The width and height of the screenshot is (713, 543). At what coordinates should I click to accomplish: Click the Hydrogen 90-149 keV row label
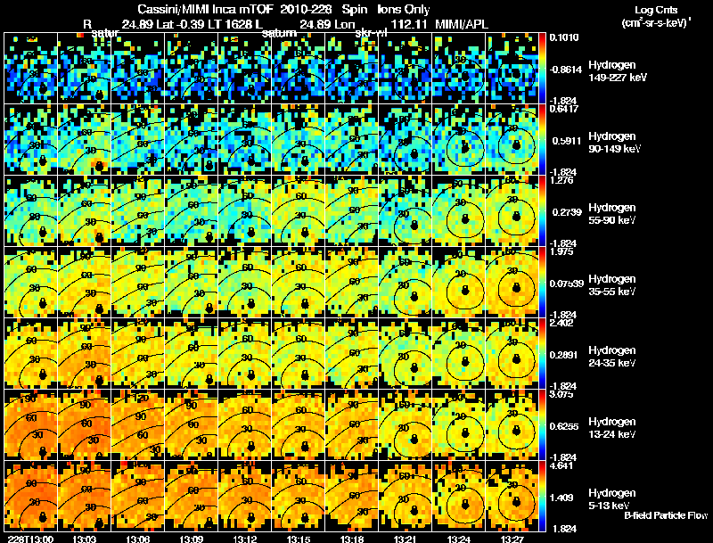(615, 143)
